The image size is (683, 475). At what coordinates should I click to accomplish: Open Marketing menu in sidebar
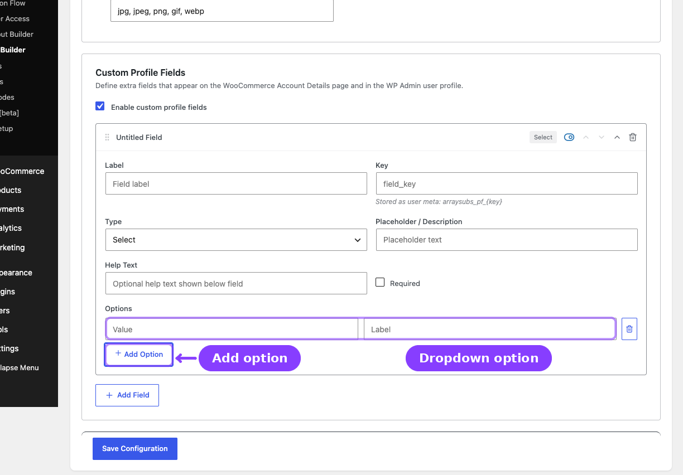coord(12,248)
